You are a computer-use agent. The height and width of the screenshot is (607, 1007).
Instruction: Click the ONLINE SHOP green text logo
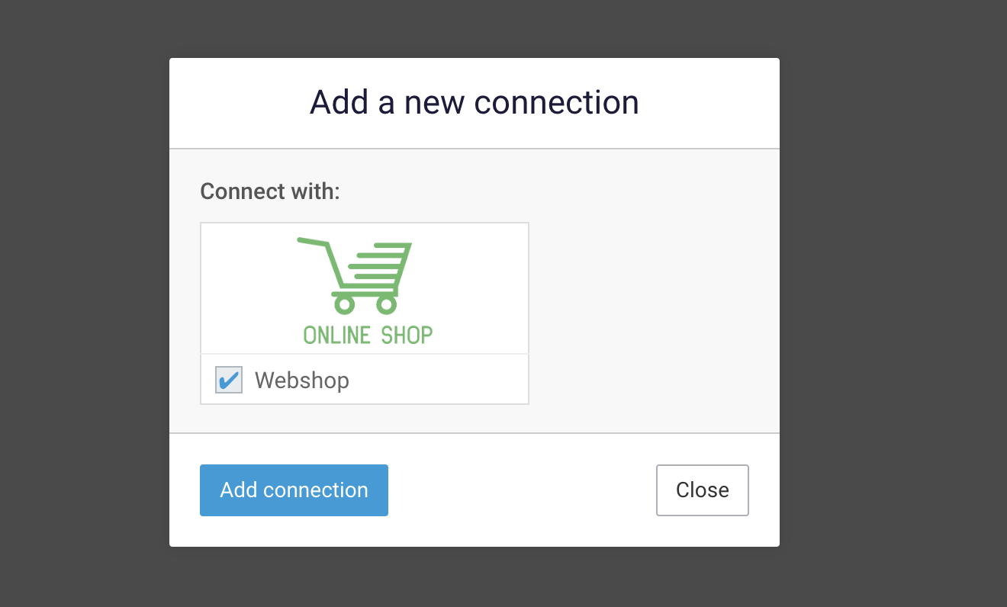coord(367,333)
